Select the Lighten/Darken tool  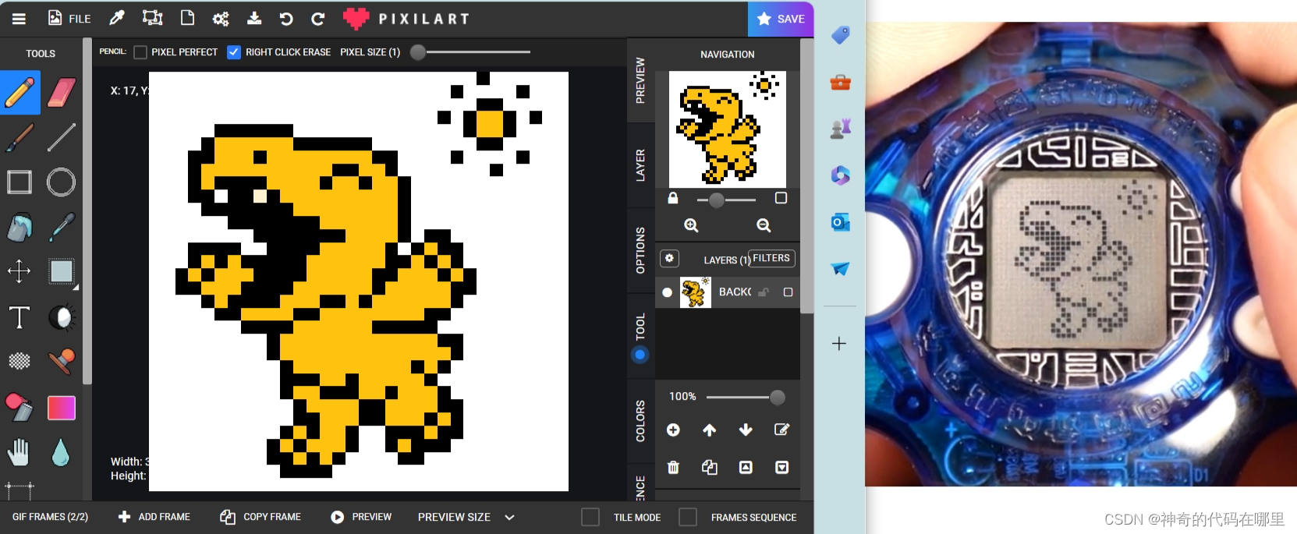(x=61, y=317)
